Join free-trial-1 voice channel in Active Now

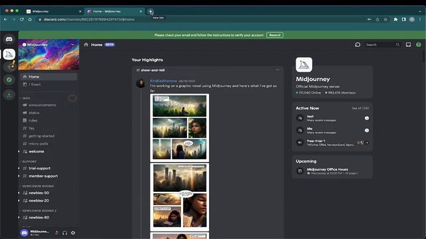[332, 143]
